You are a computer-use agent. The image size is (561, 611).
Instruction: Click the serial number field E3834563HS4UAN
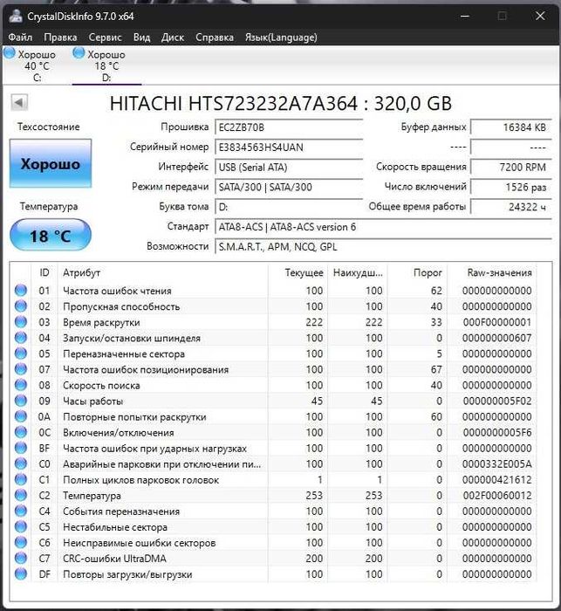click(289, 148)
